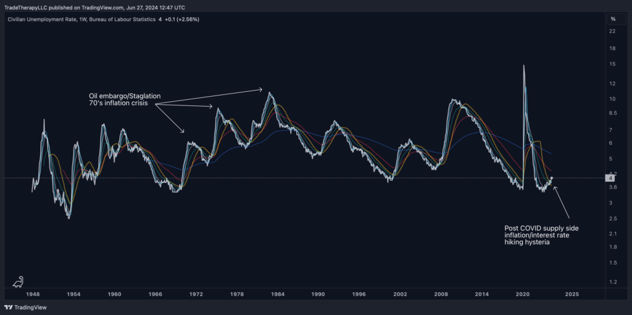
Task: Click the dinosaur icon on the chart
Action: [x=18, y=281]
